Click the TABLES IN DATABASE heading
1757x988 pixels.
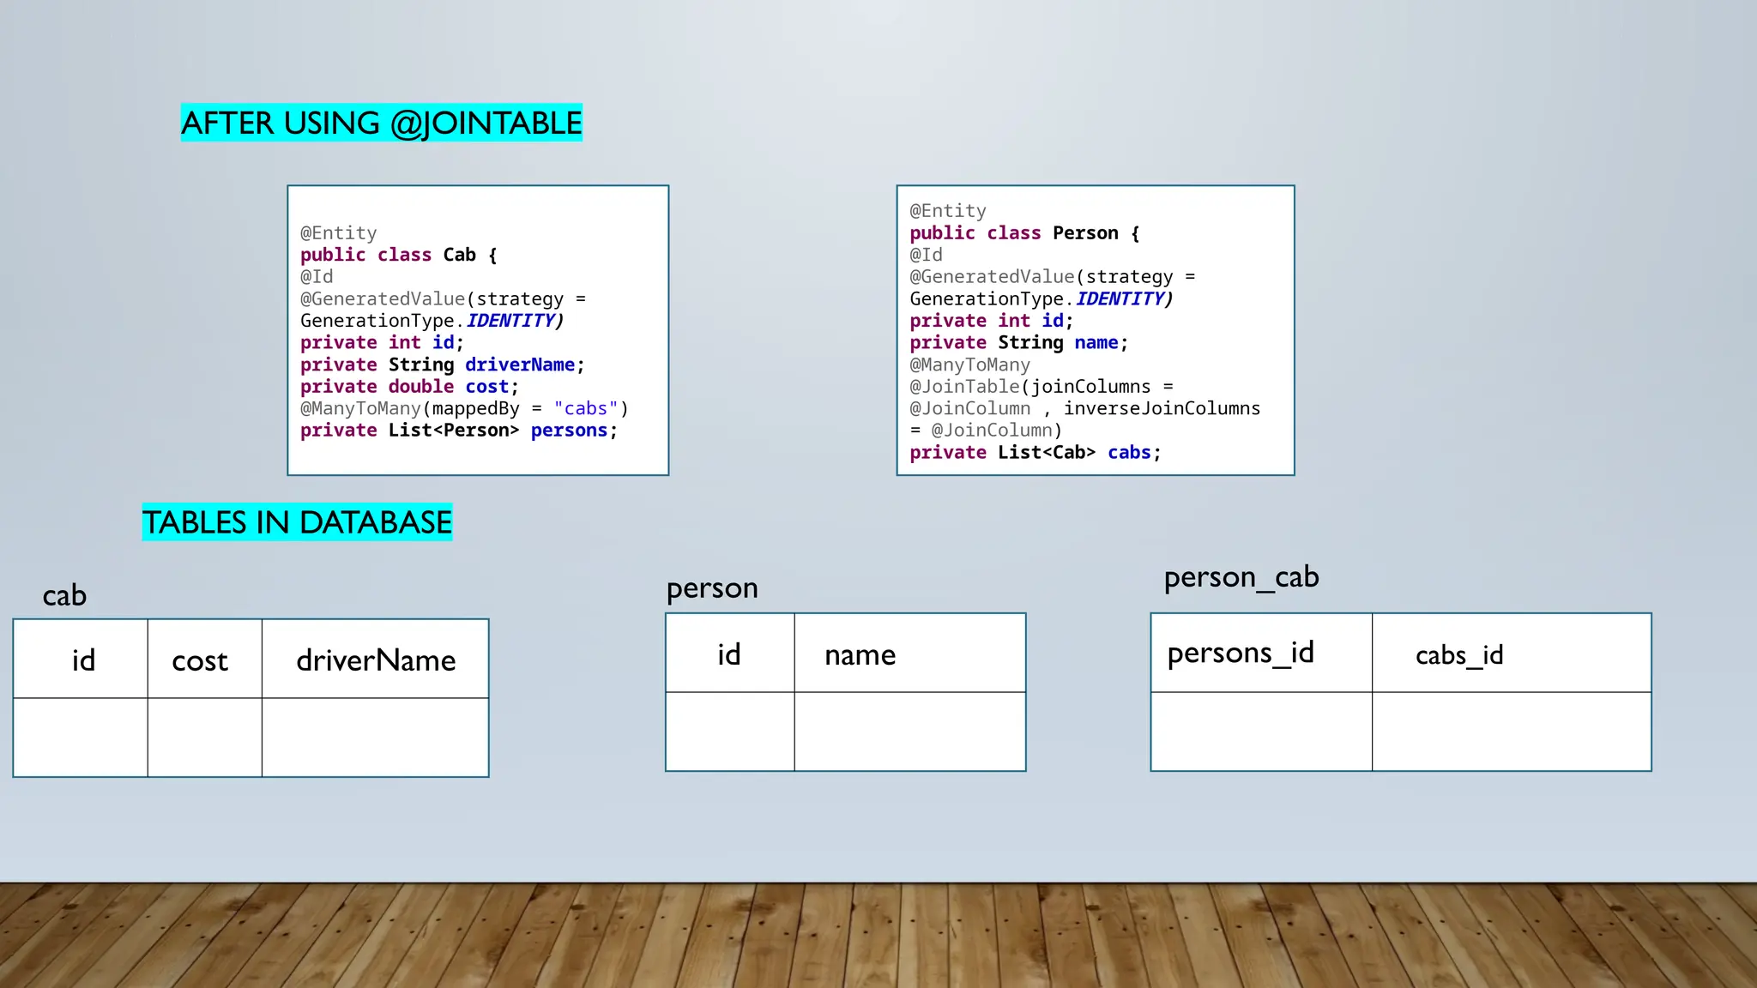coord(297,522)
